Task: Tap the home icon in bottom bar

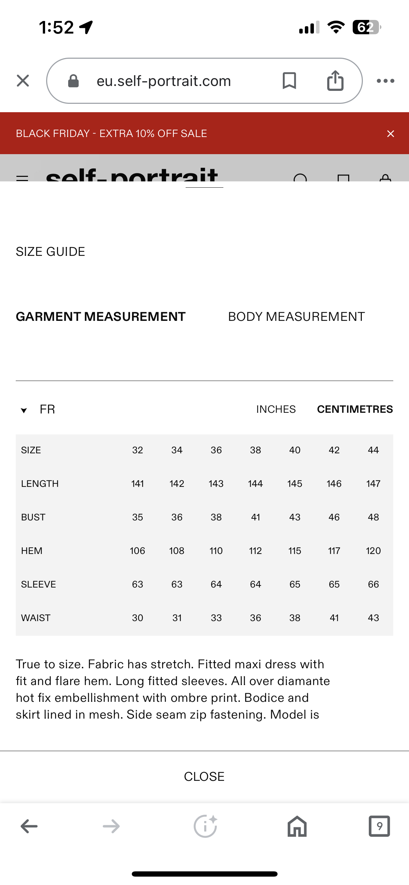Action: point(297,826)
